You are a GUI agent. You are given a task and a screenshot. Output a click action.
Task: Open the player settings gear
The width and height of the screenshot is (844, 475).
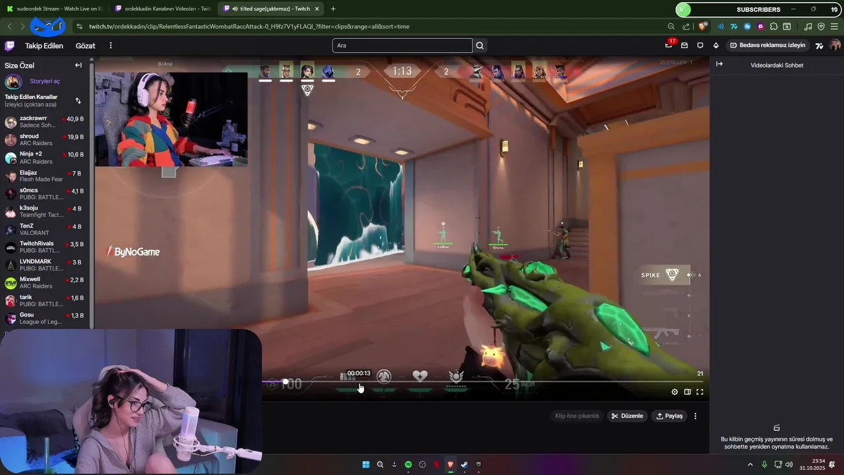coord(675,392)
